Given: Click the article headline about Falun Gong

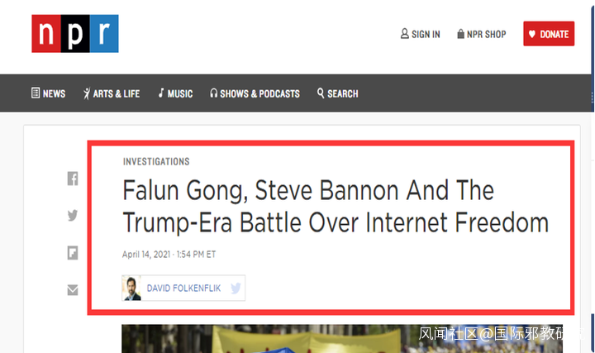Looking at the screenshot, I should (x=336, y=207).
